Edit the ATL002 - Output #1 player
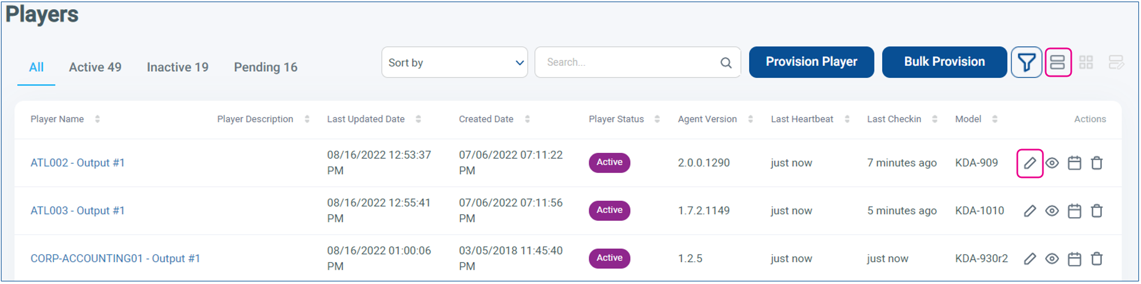 coord(1029,163)
